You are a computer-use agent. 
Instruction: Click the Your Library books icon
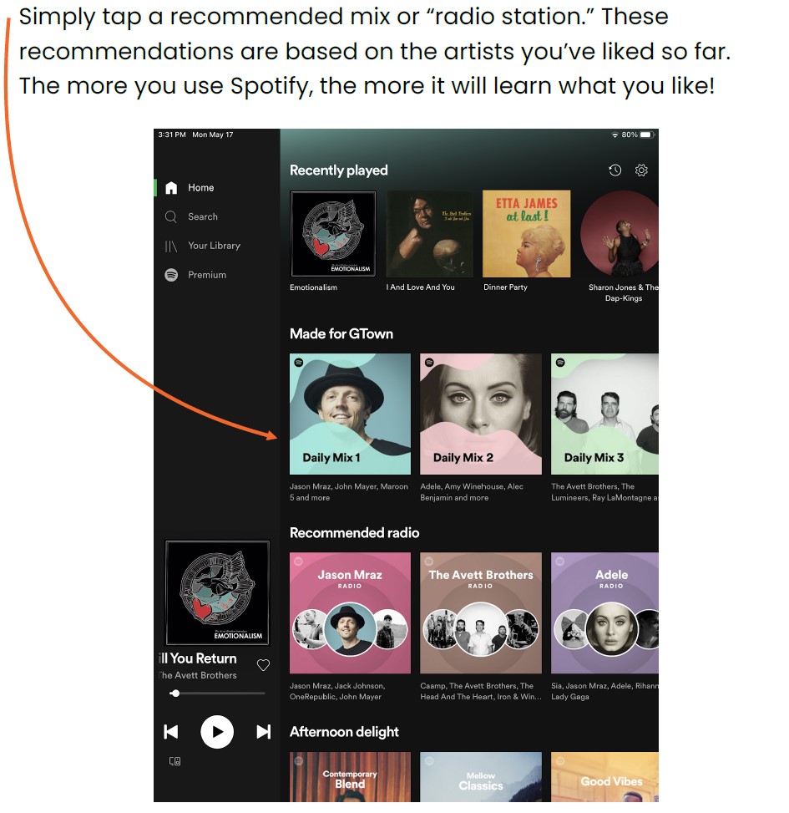click(171, 246)
